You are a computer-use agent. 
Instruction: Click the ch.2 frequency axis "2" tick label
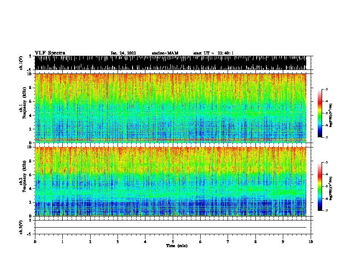pyautogui.click(x=31, y=202)
